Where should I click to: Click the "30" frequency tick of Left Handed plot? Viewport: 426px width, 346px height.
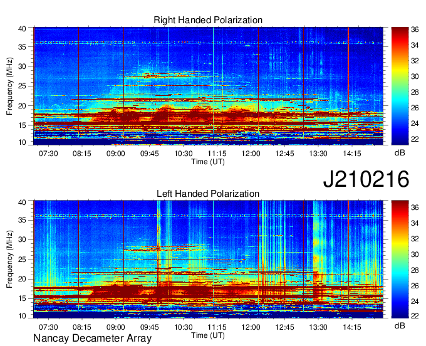pos(23,239)
